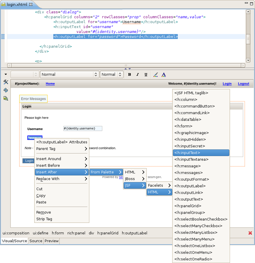Switch to the Preview tab

coord(52,241)
